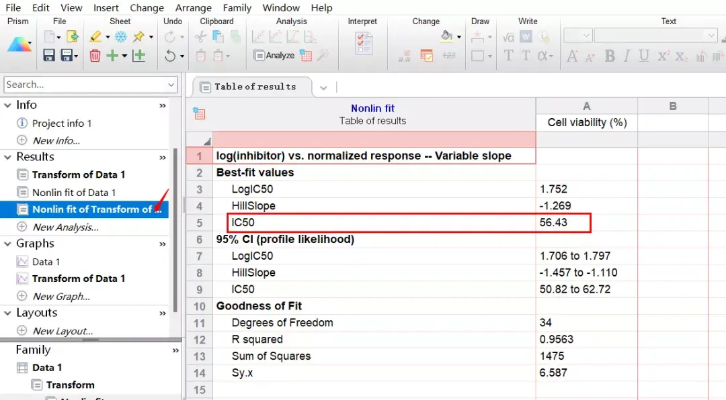Image resolution: width=726 pixels, height=400 pixels.
Task: Toggle italic text formatting
Action: point(627,56)
